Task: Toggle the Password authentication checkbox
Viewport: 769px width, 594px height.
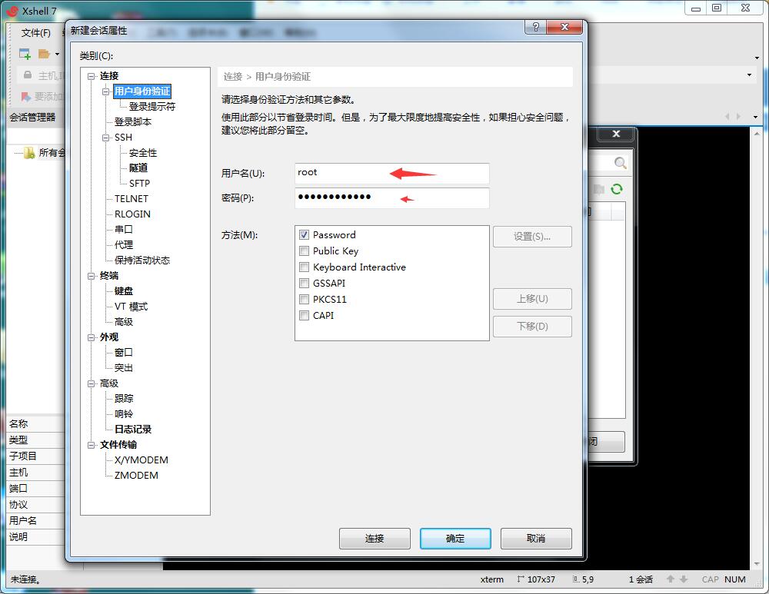Action: 304,235
